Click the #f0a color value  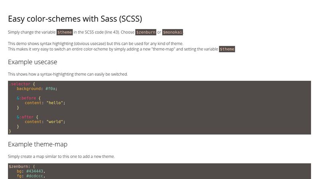pyautogui.click(x=51, y=89)
